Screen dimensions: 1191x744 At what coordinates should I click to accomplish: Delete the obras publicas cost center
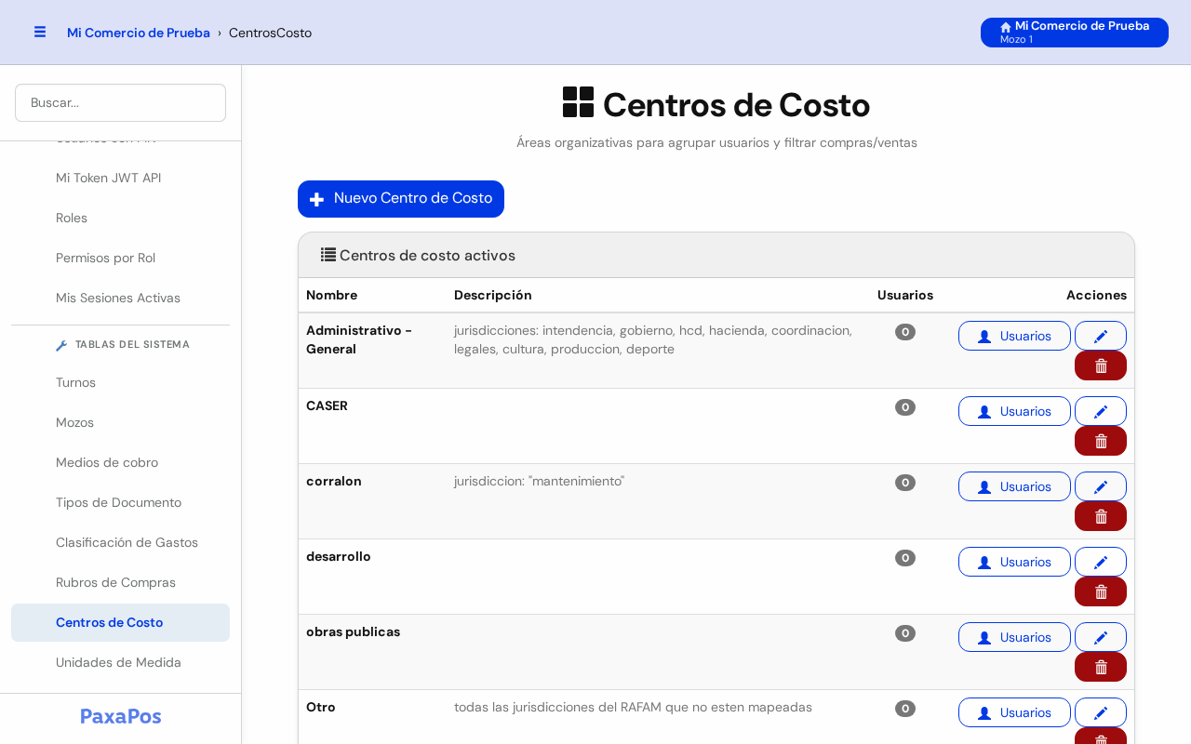click(x=1101, y=667)
